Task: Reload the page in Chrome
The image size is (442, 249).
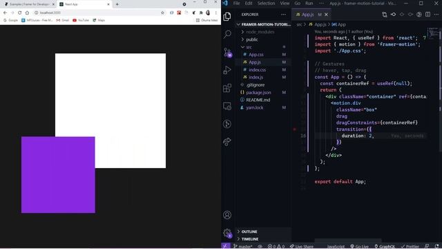Action: point(19,12)
